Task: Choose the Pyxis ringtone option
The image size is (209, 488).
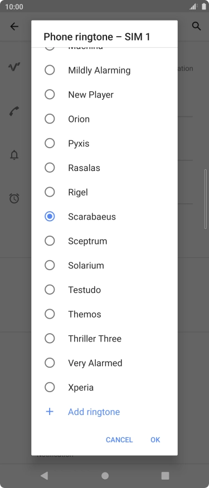Action: tap(104, 144)
